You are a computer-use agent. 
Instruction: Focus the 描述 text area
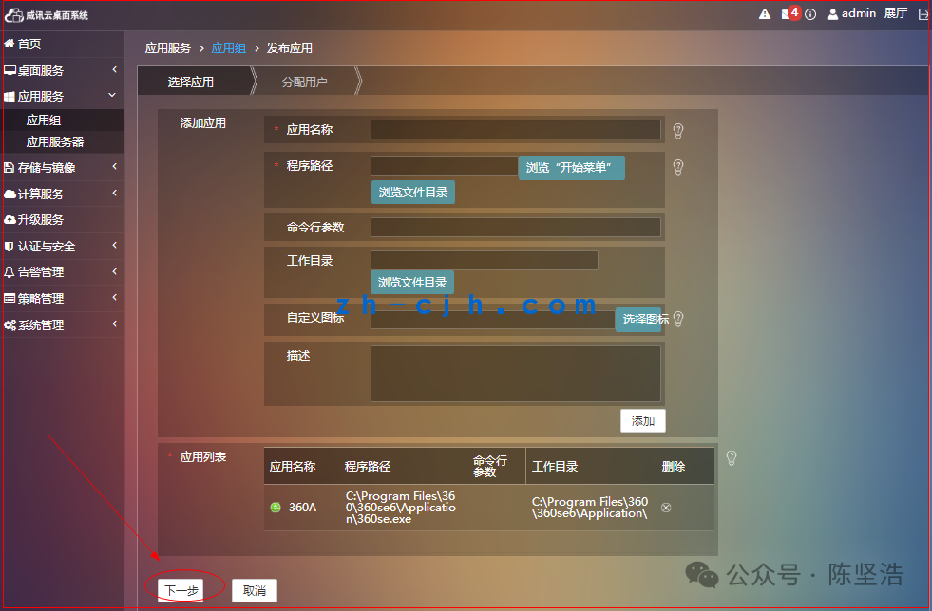point(516,374)
